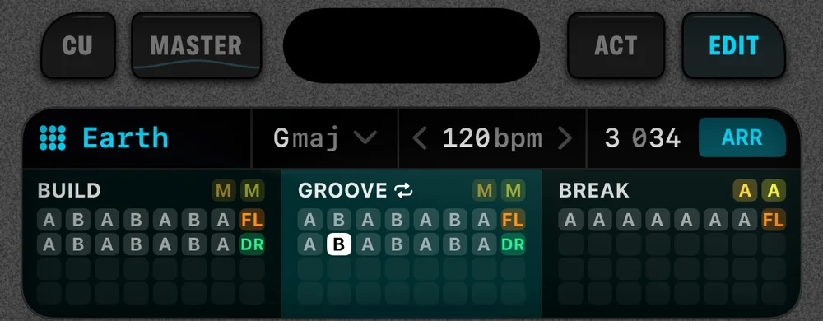This screenshot has width=823, height=321.
Task: Click the first A cell in GROOVE DR row
Action: (309, 244)
